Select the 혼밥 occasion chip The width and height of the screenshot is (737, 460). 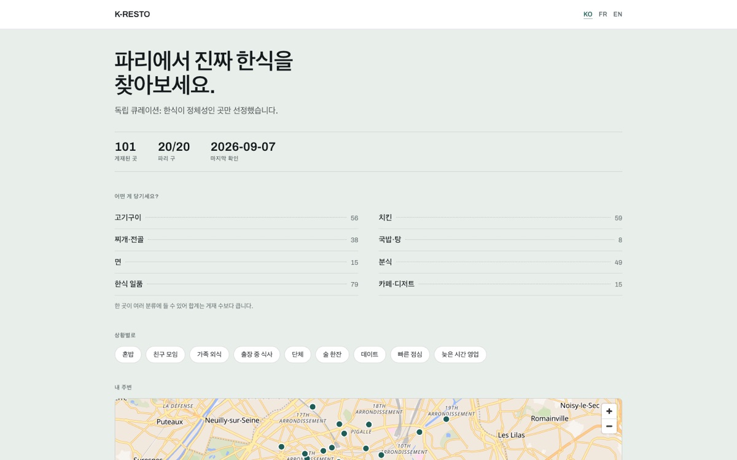[128, 355]
